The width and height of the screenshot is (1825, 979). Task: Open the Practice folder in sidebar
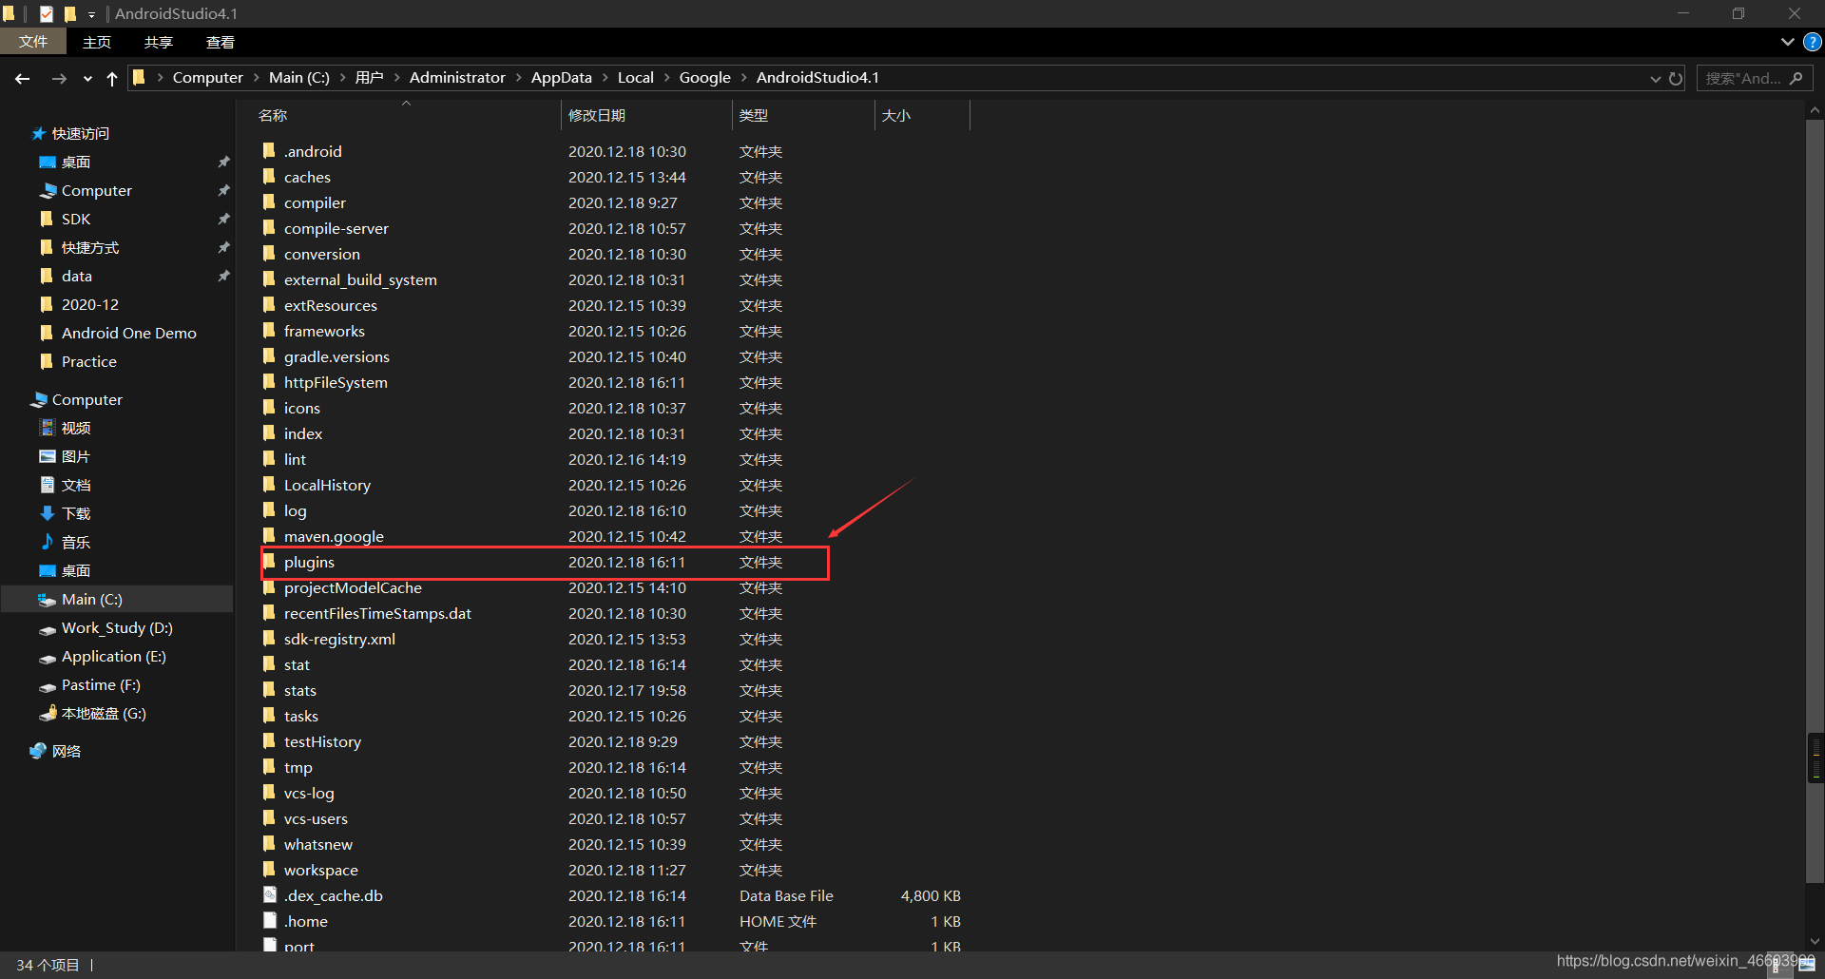(x=89, y=362)
